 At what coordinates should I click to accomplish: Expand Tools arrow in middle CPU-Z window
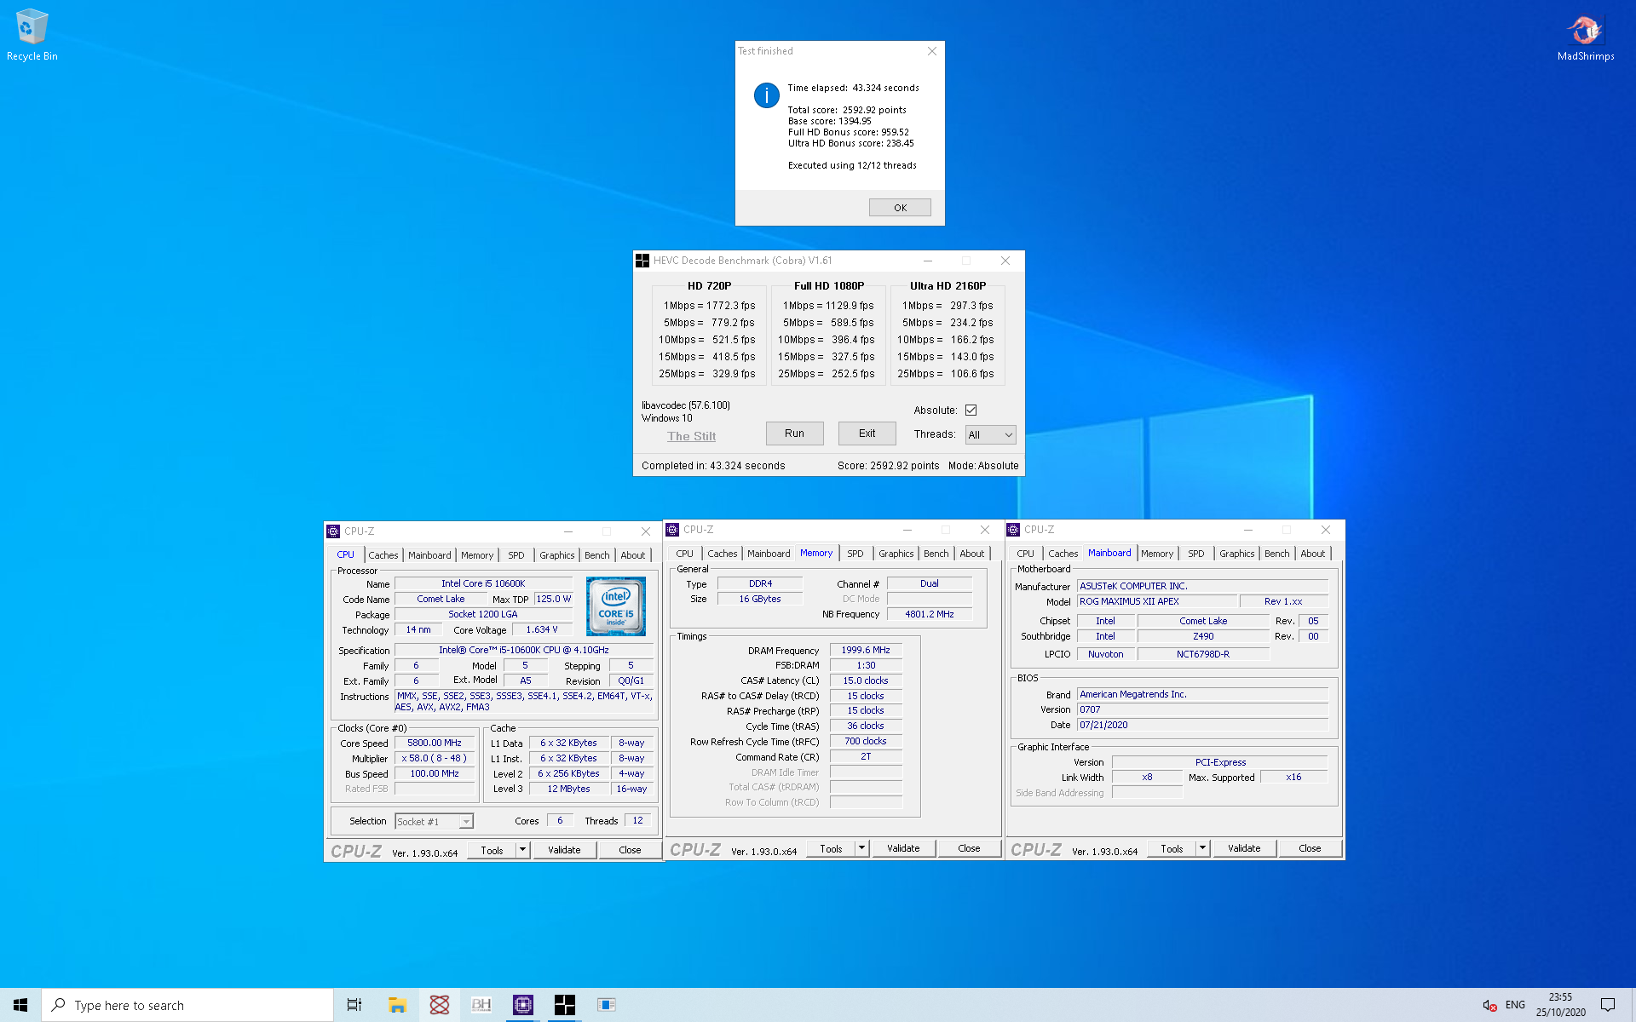click(862, 848)
